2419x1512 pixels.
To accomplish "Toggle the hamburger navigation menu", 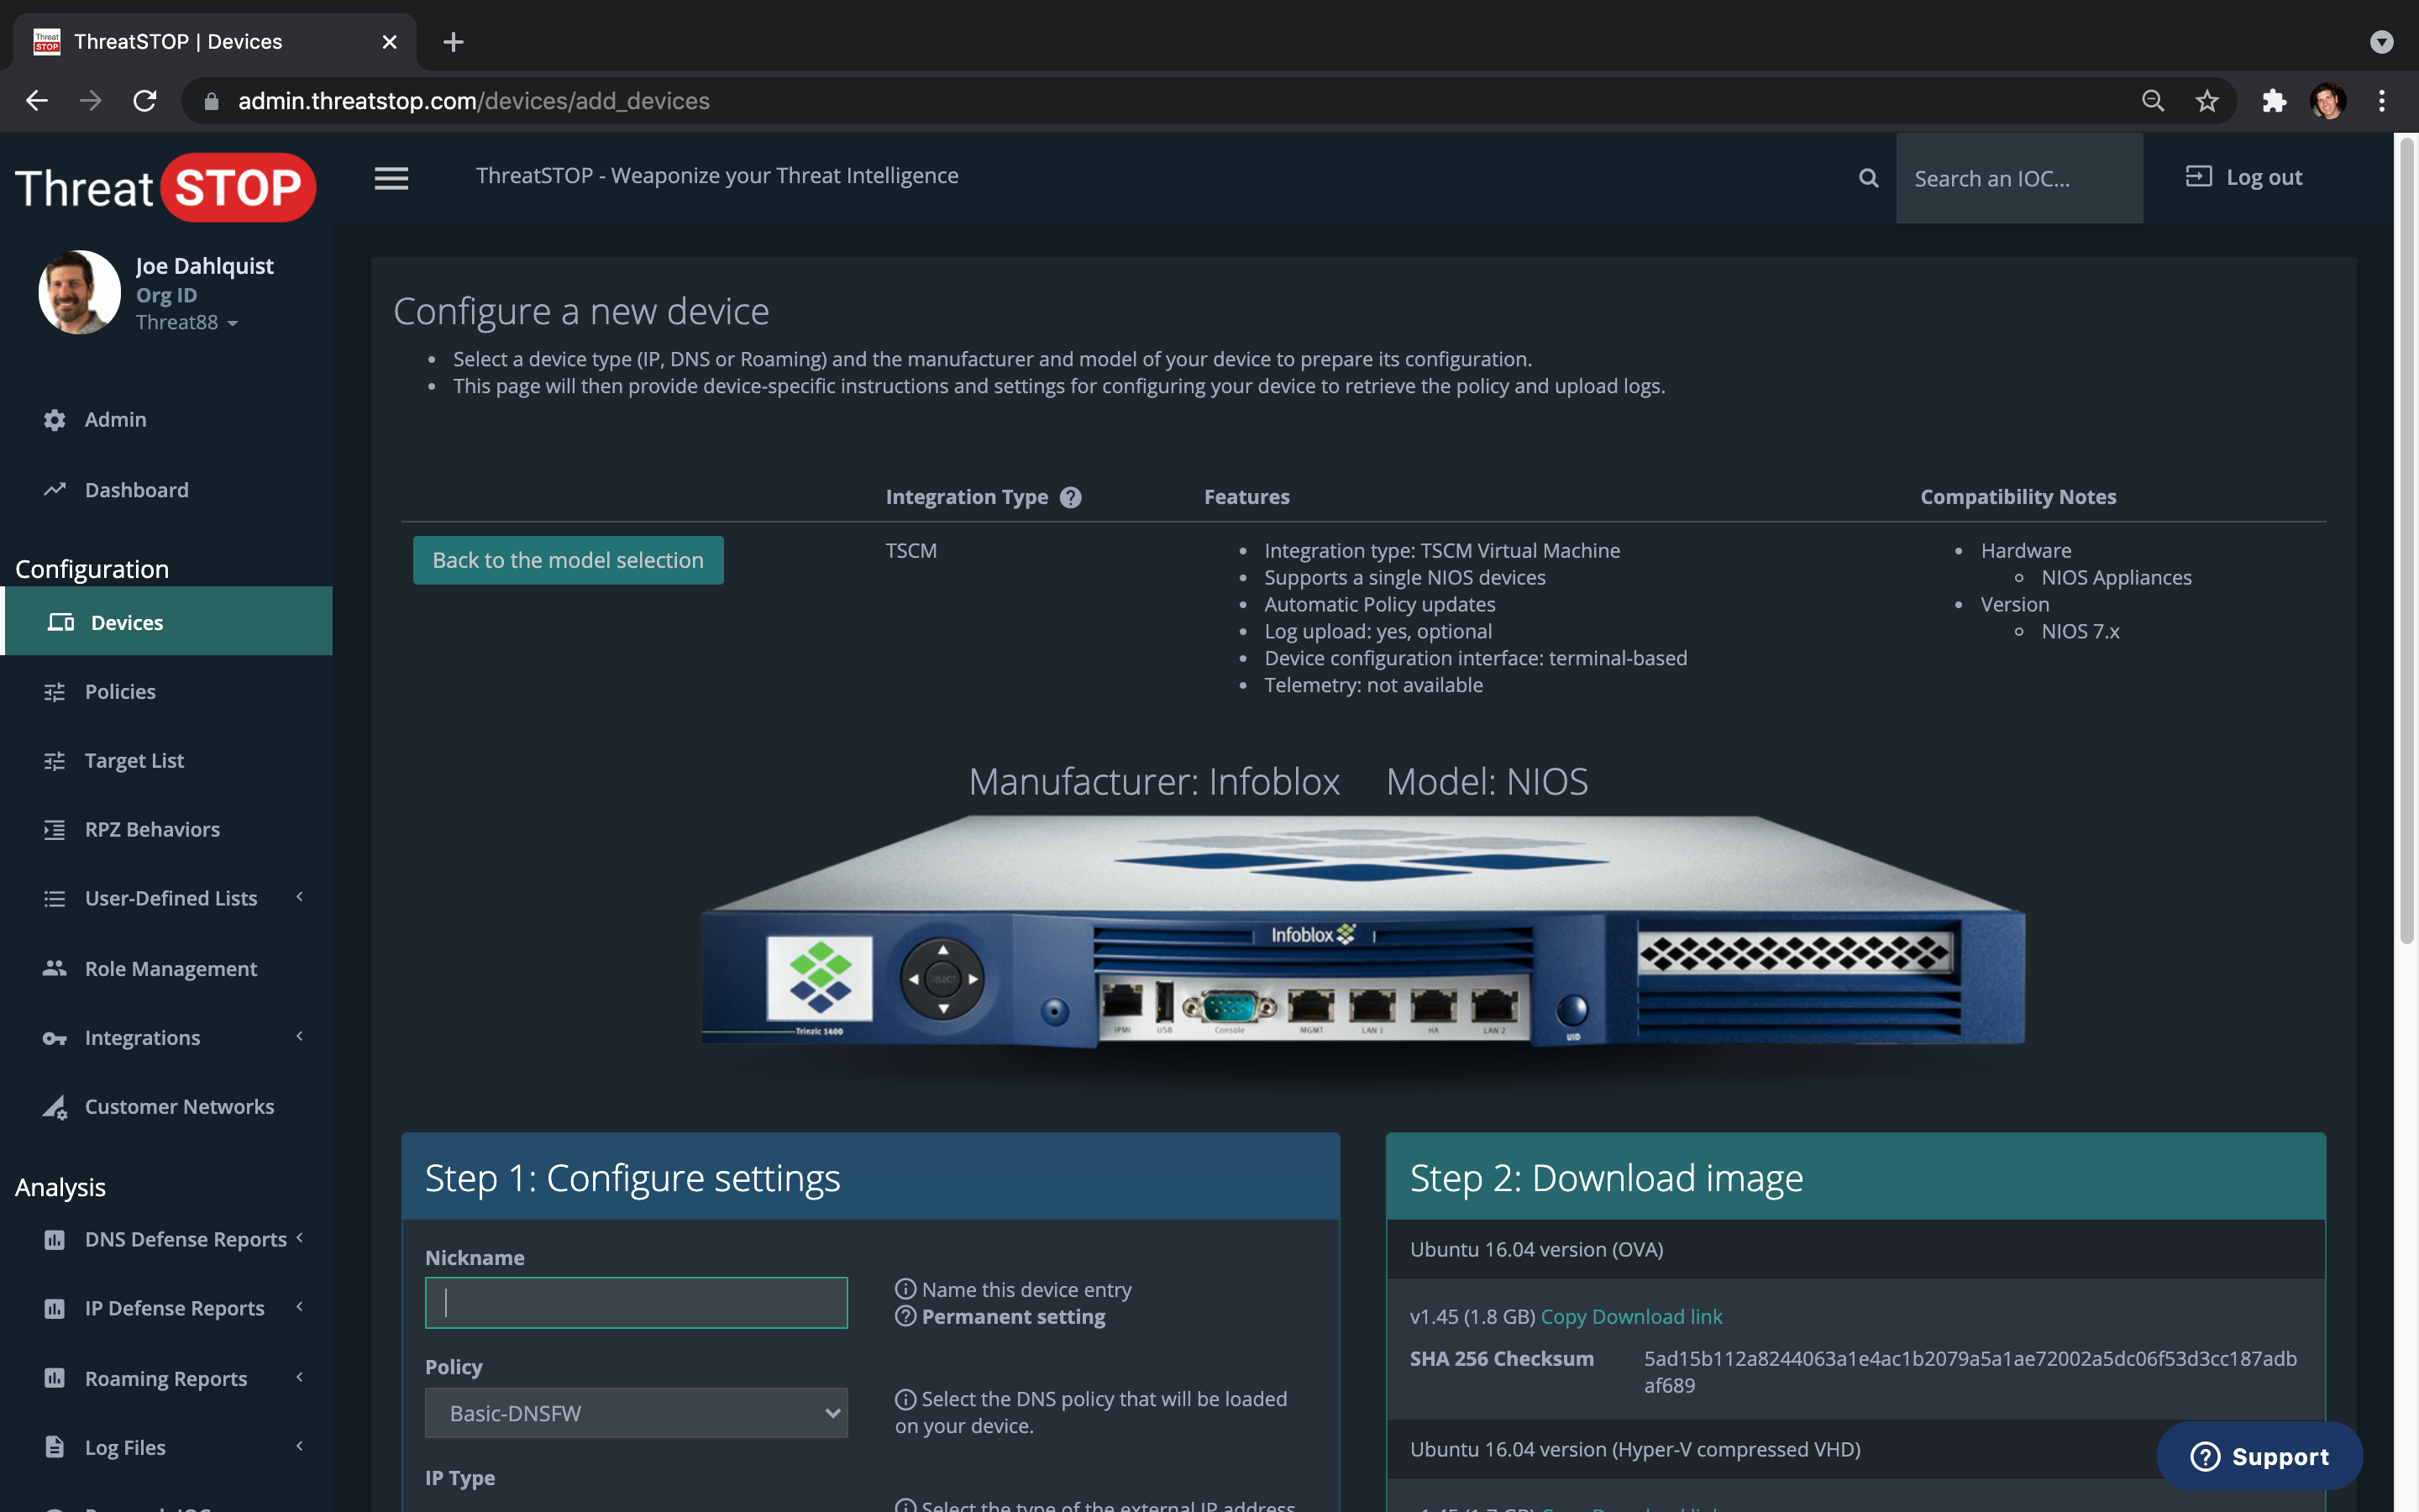I will [391, 178].
